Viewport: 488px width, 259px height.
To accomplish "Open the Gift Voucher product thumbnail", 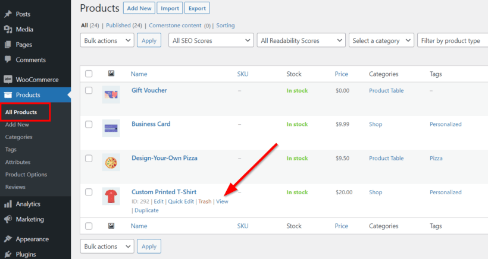I will [x=111, y=94].
